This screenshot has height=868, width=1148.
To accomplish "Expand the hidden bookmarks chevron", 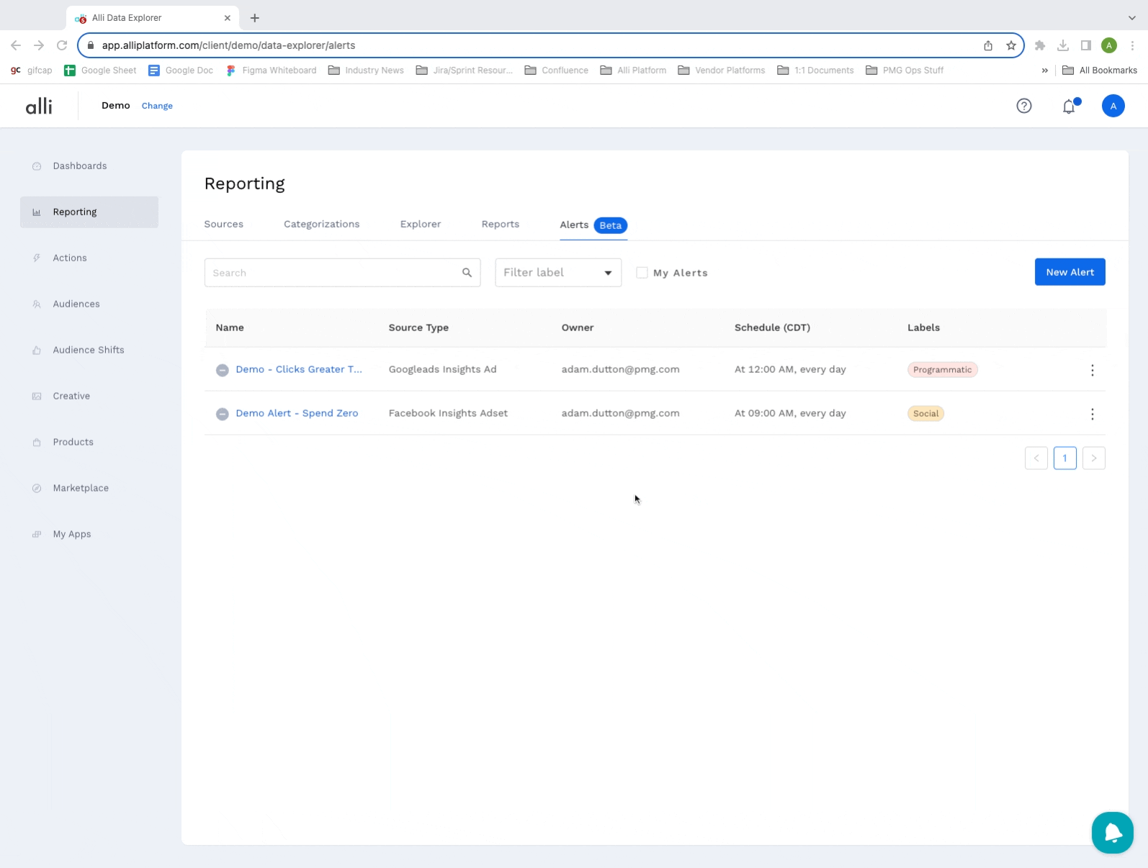I will [1044, 71].
